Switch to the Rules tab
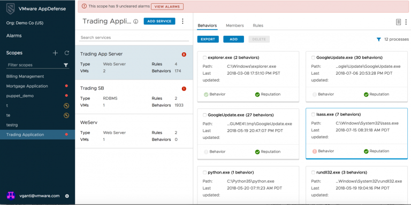This screenshot has width=411, height=205. click(258, 26)
